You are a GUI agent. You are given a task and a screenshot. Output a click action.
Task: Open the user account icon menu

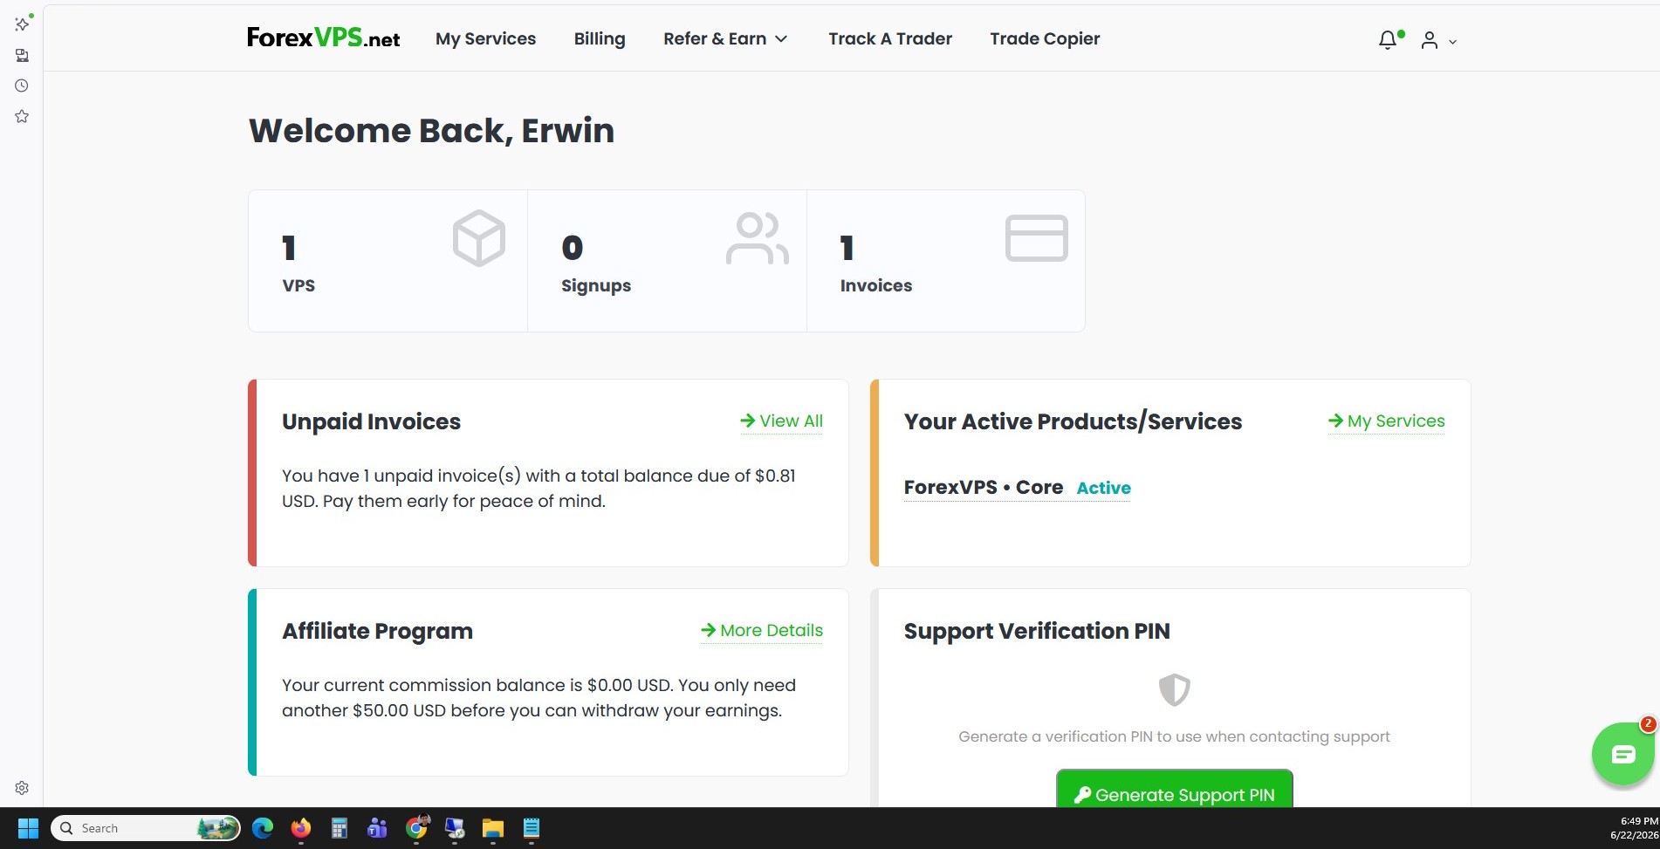click(x=1430, y=40)
